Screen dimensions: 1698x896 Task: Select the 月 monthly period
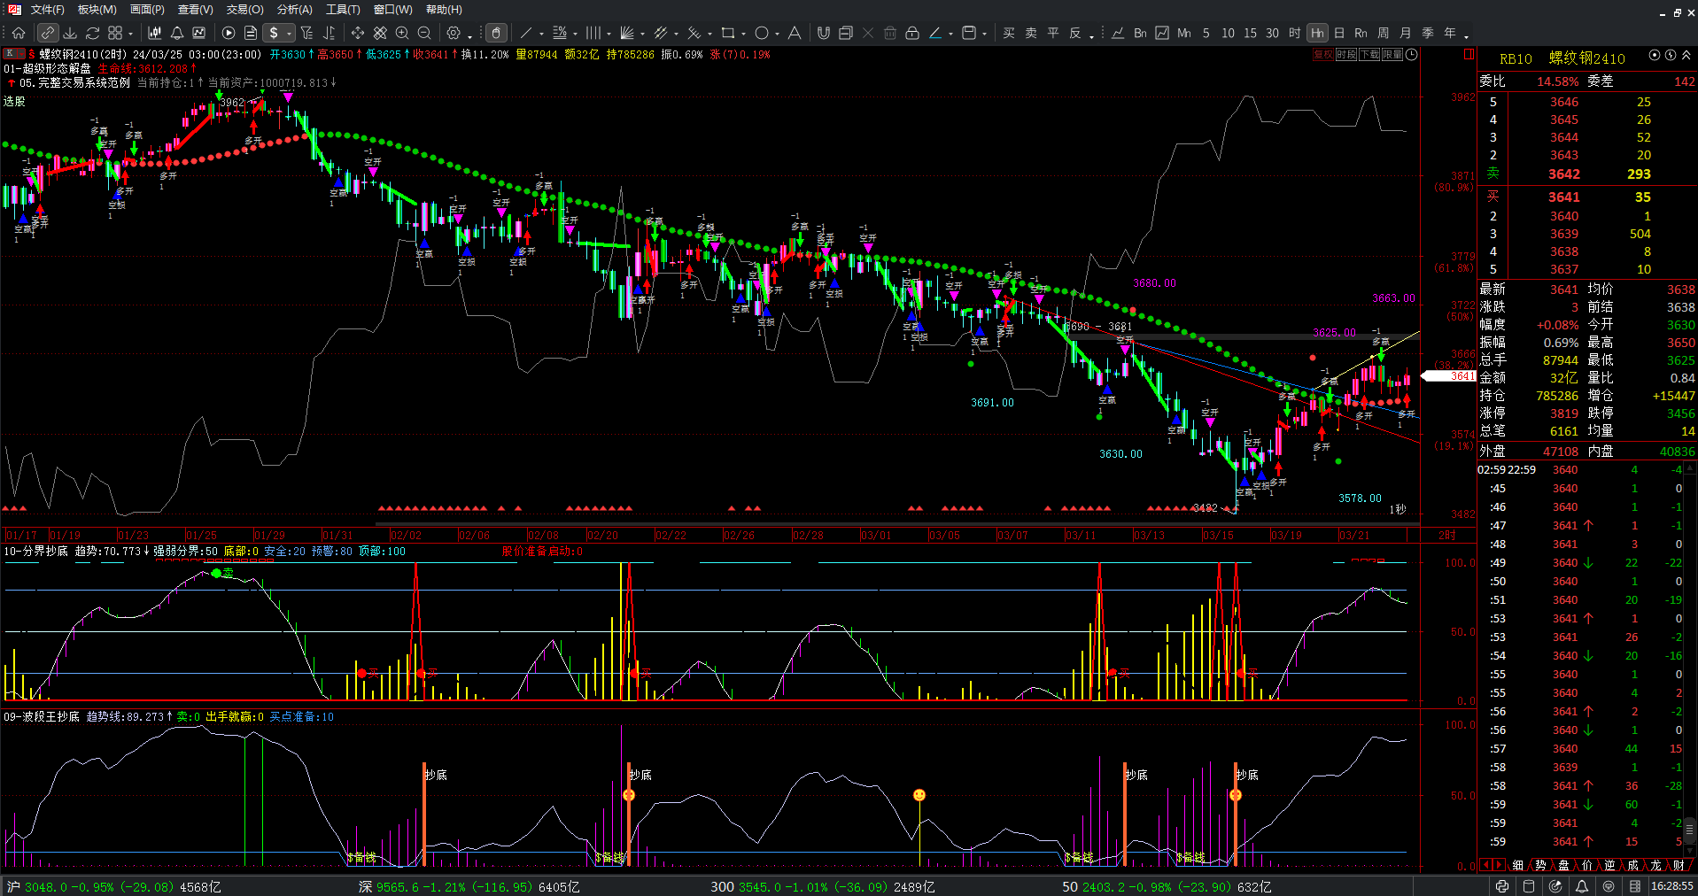[1406, 33]
